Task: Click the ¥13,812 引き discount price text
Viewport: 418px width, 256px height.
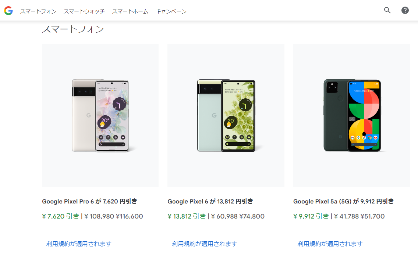Action: tap(187, 216)
